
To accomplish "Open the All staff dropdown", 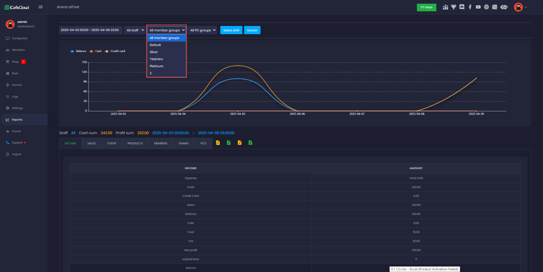I will click(x=135, y=30).
